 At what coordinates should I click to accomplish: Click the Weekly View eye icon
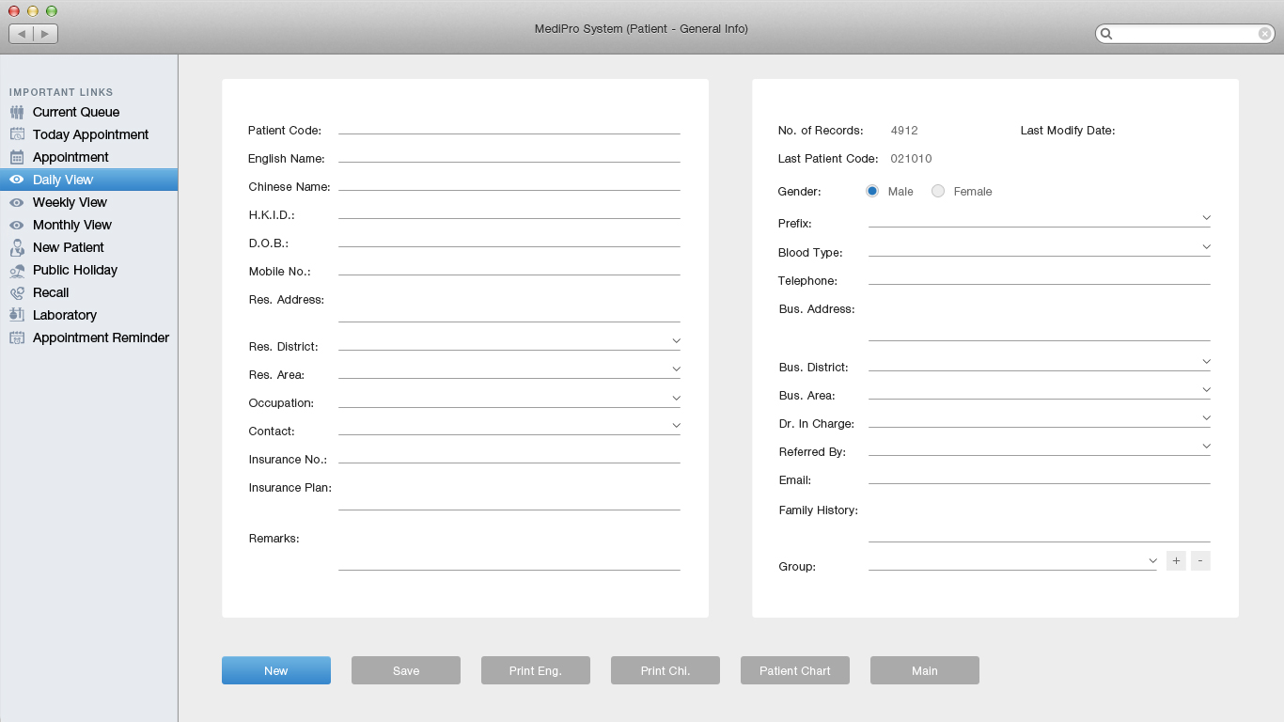pyautogui.click(x=17, y=202)
